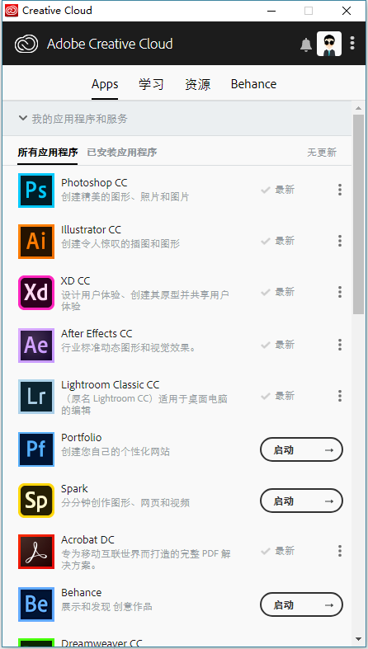368x649 pixels.
Task: Switch to the Behance tab
Action: pos(254,84)
